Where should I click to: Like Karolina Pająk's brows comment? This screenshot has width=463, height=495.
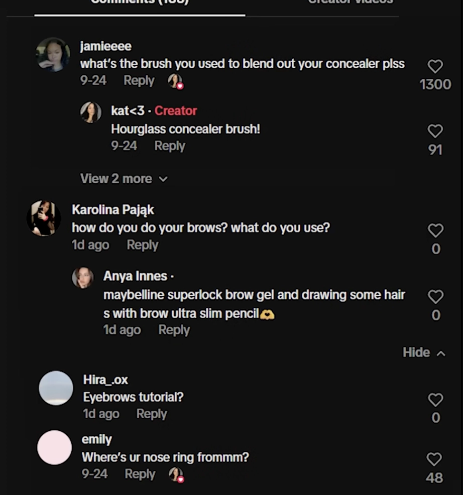point(435,230)
